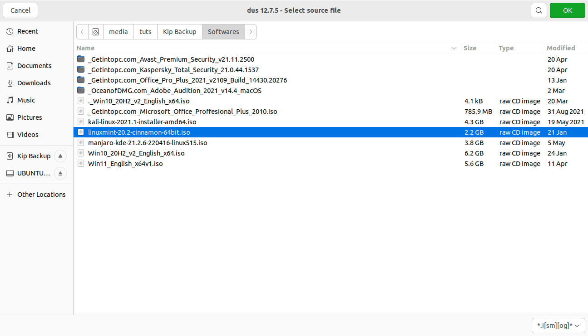Click the Avast Premium Security folder icon
The image size is (588, 336).
pos(81,59)
